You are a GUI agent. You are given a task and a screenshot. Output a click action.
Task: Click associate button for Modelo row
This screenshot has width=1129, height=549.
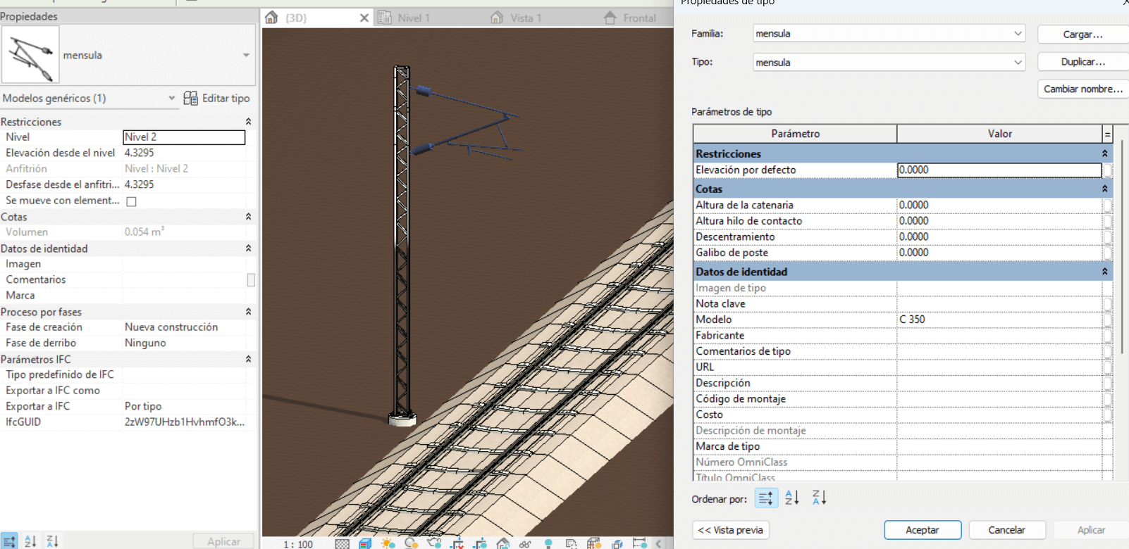(1108, 320)
